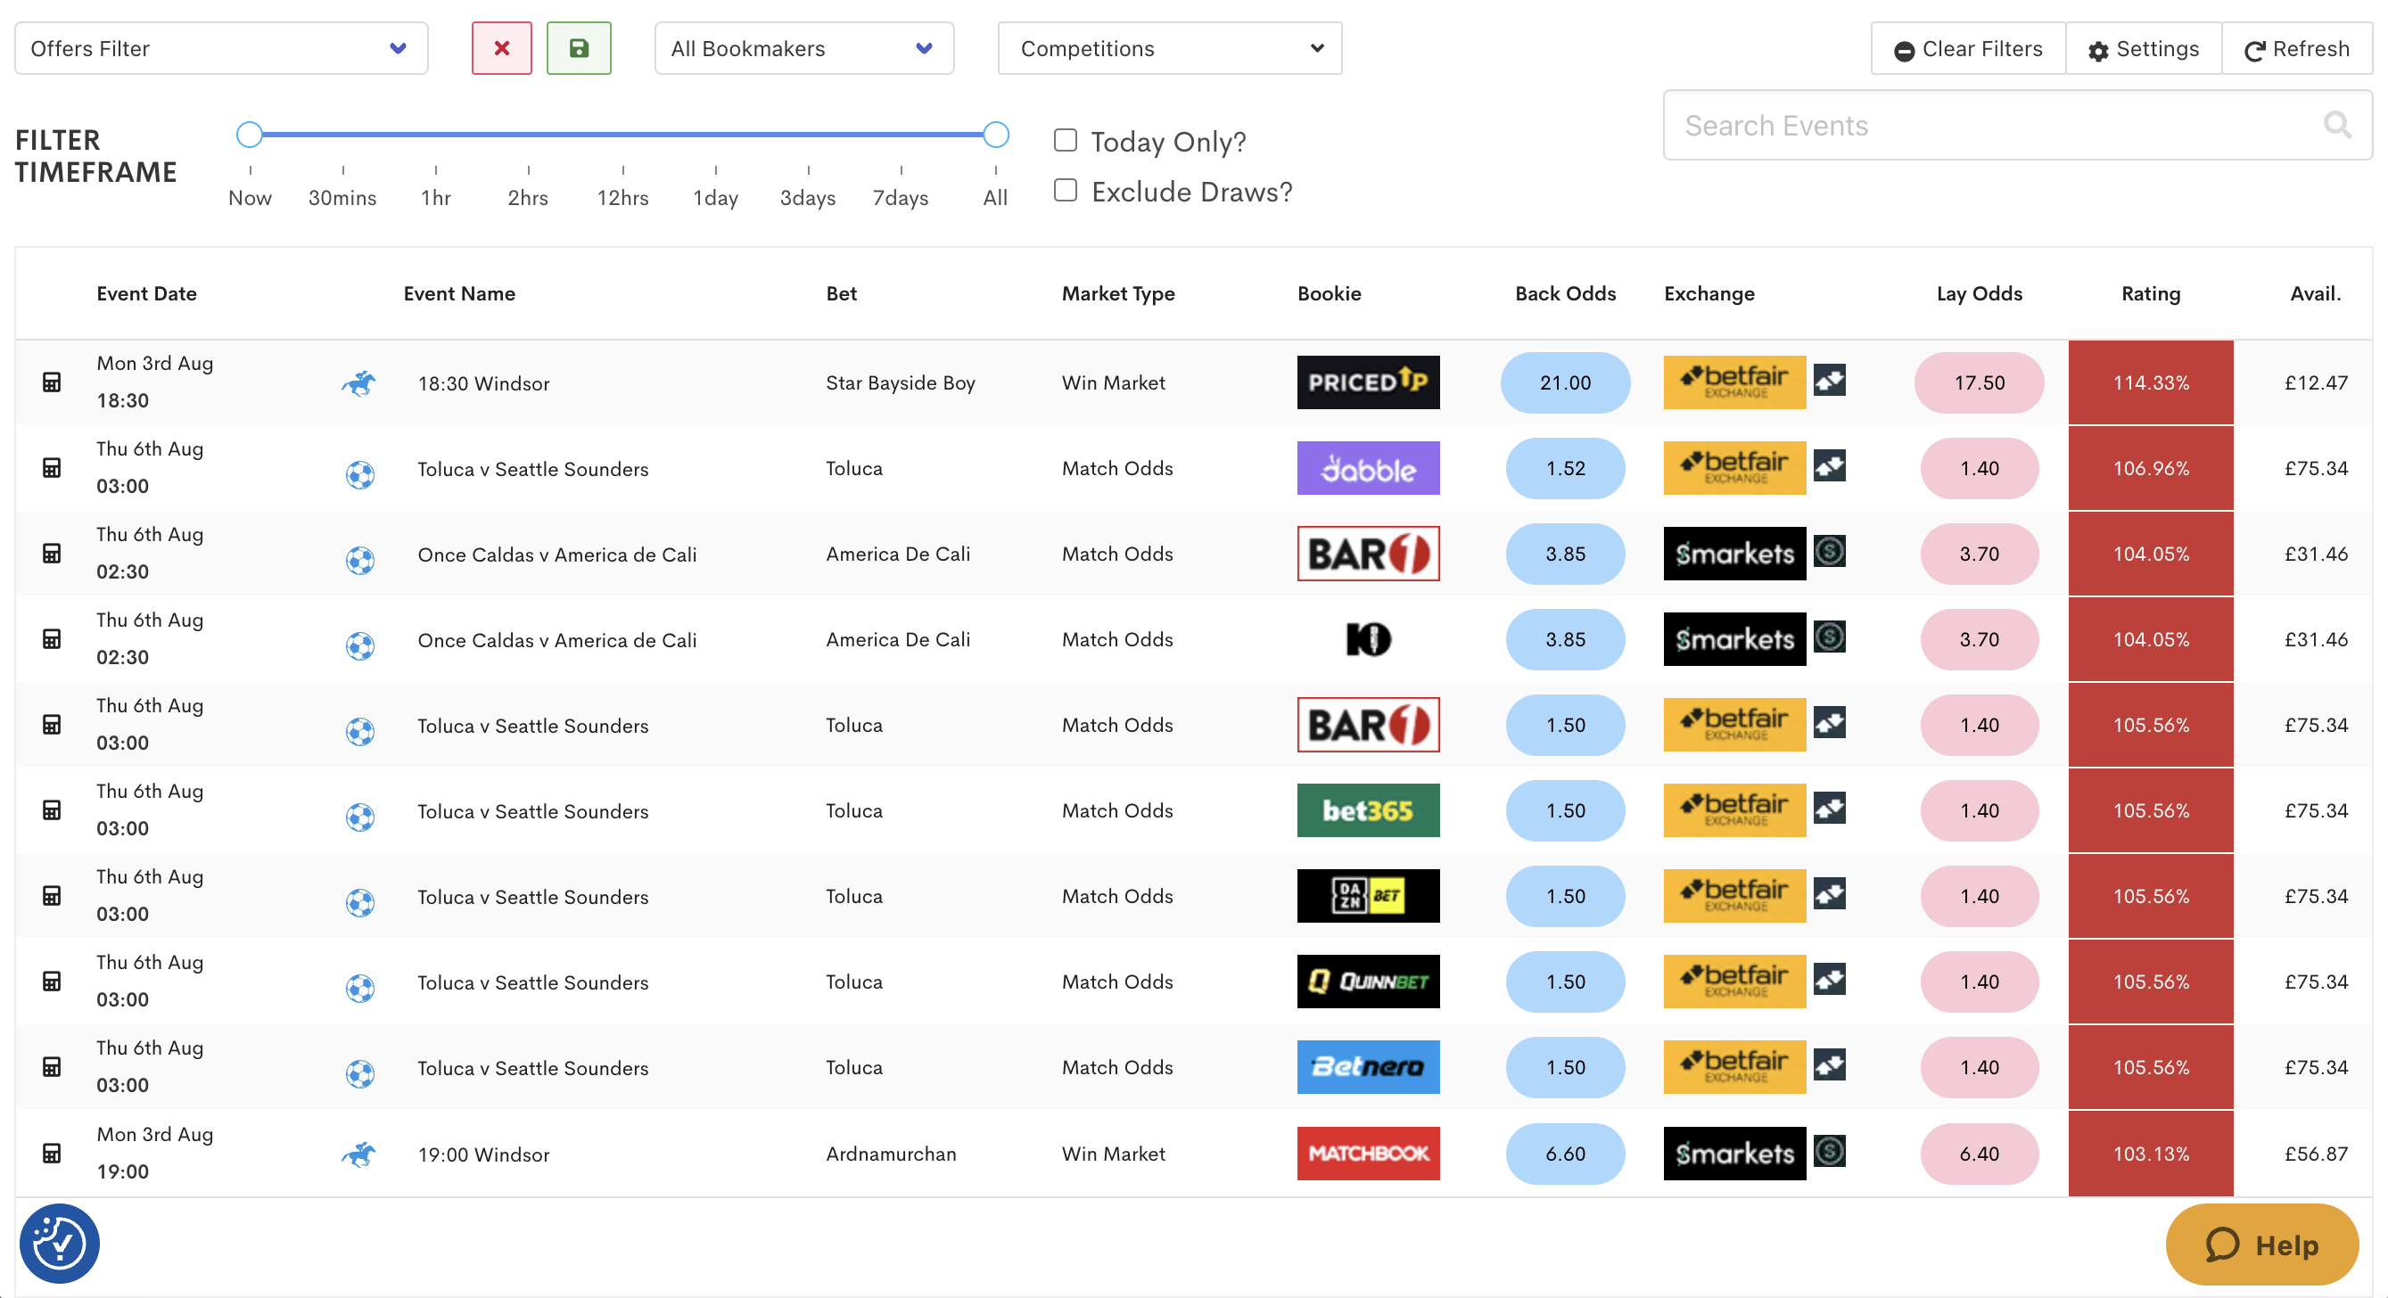The image size is (2388, 1298).
Task: Click football icon in the Betnero row
Action: click(x=359, y=1073)
